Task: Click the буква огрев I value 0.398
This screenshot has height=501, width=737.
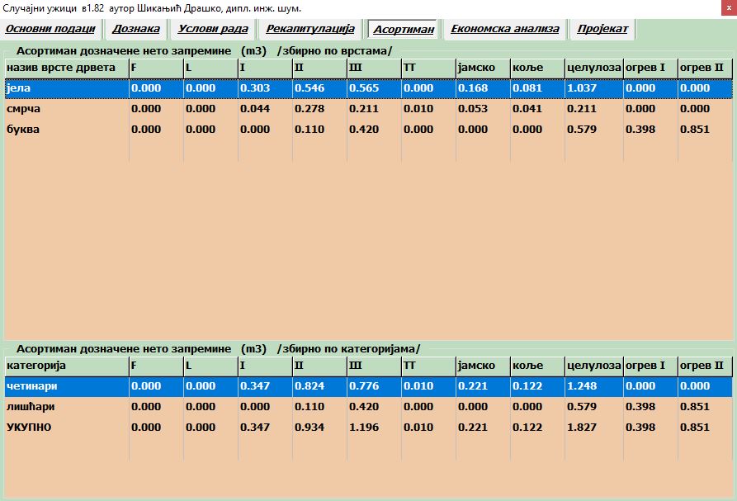Action: (640, 130)
